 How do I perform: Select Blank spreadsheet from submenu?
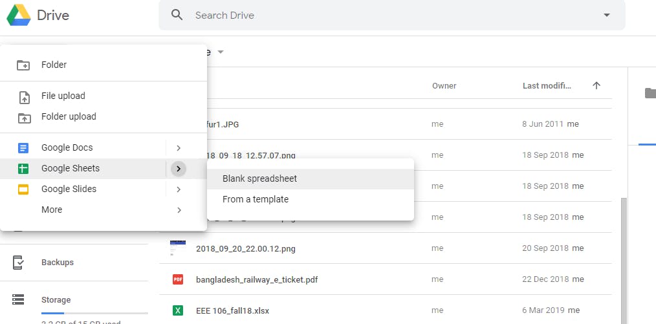(x=259, y=178)
